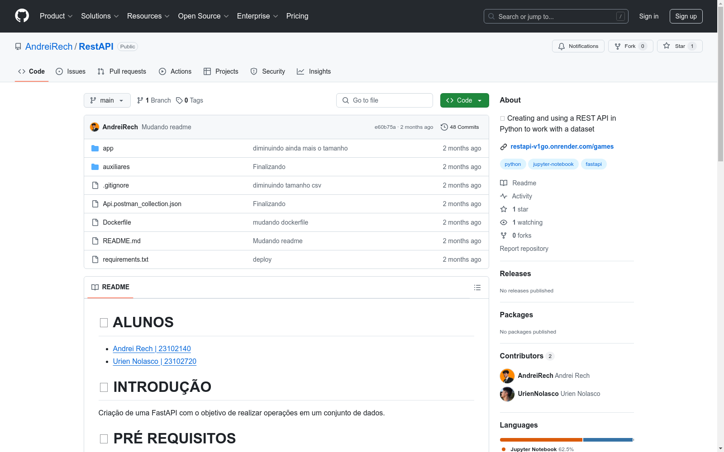
Task: Open the Dockerfile file
Action: (x=117, y=222)
